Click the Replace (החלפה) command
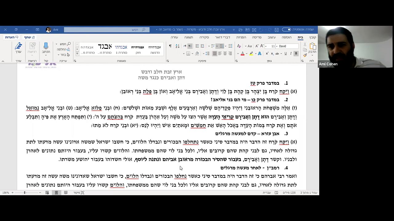Viewport: 394px width, 221px height. [x=64, y=49]
